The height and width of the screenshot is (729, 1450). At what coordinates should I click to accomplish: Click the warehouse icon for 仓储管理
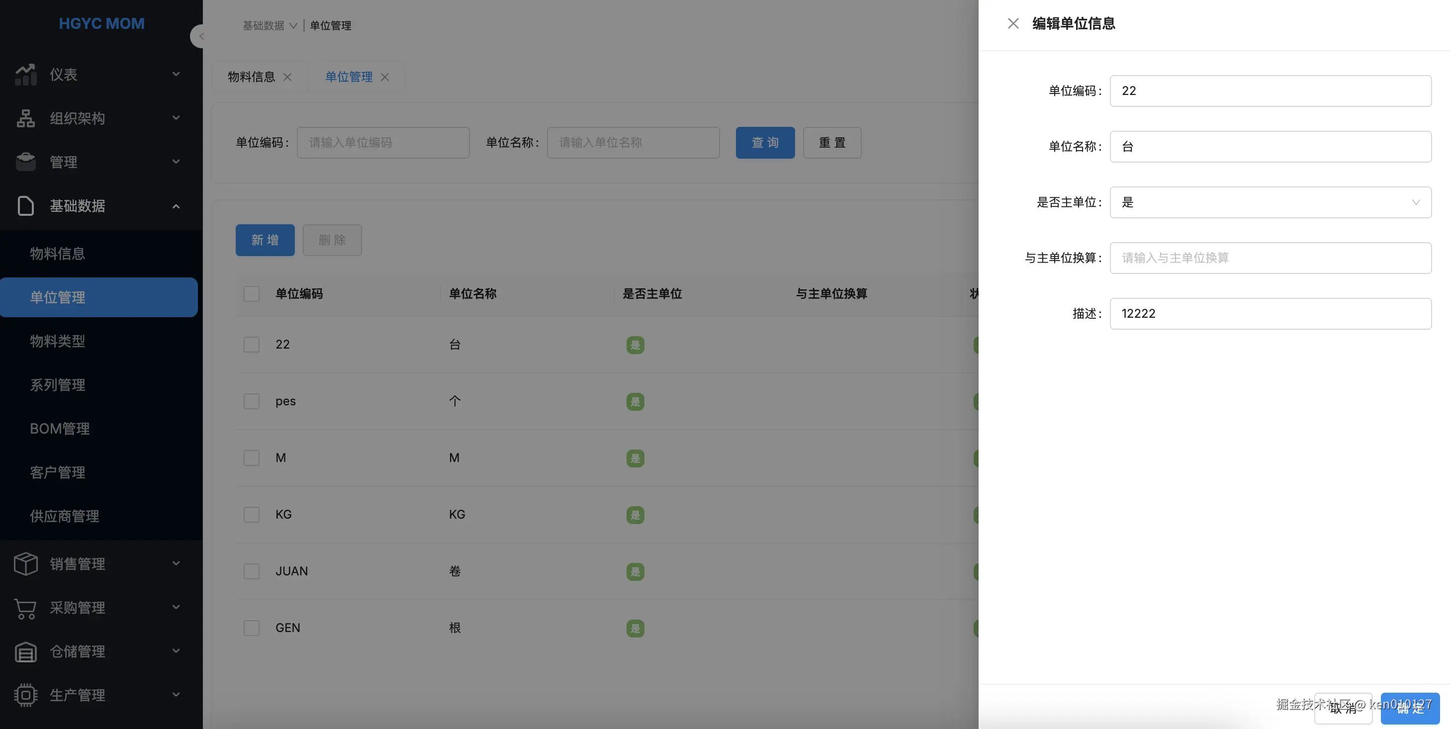[25, 651]
